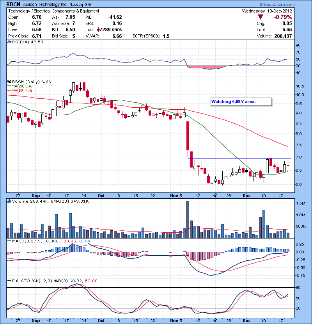Click the date Wednesday 19-Dec-2012

tap(267, 11)
